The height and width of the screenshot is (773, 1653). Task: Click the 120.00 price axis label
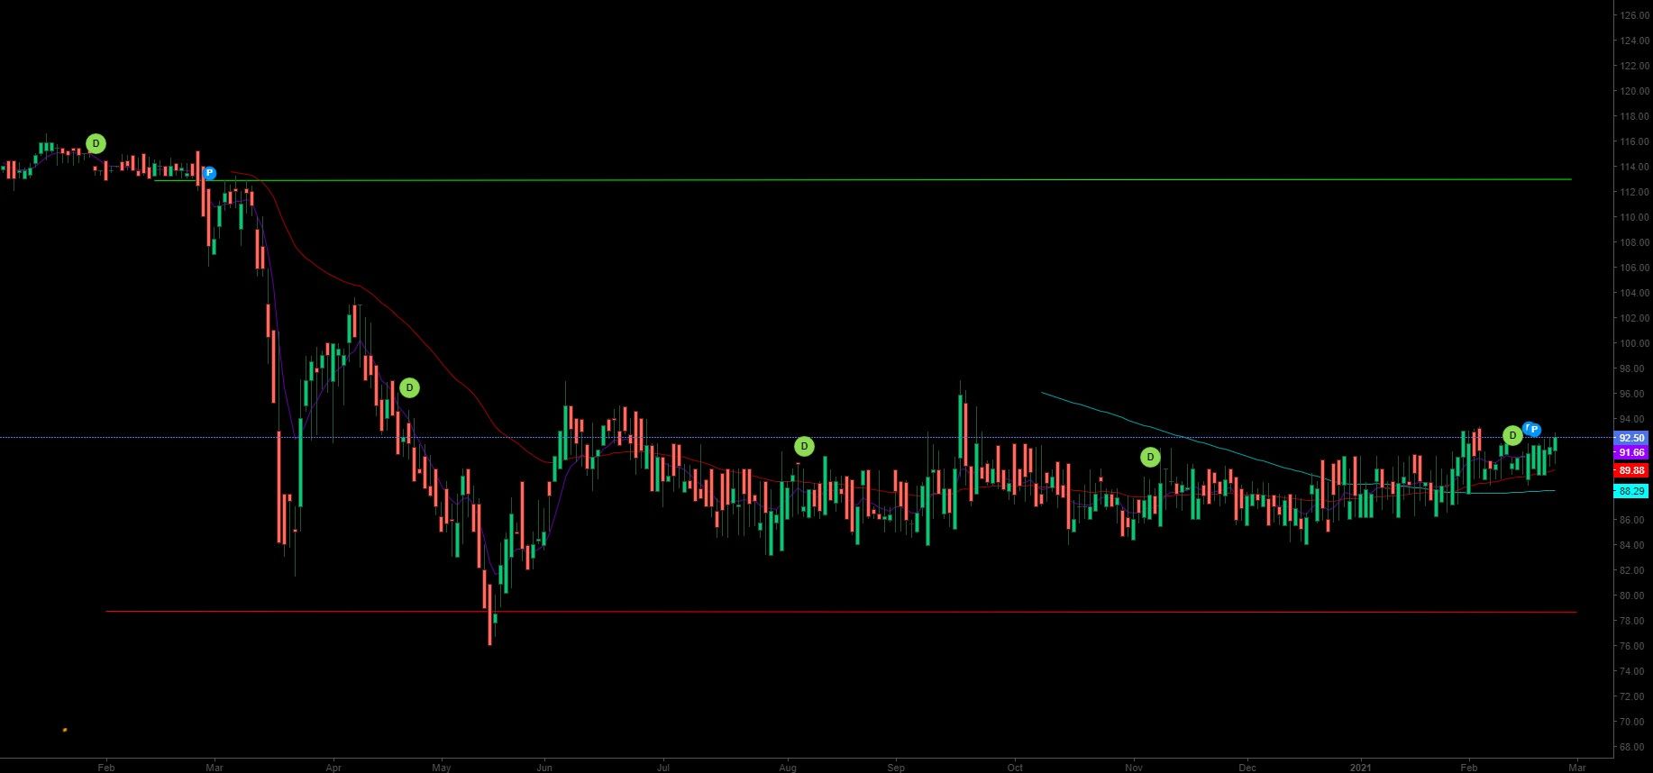(1634, 91)
